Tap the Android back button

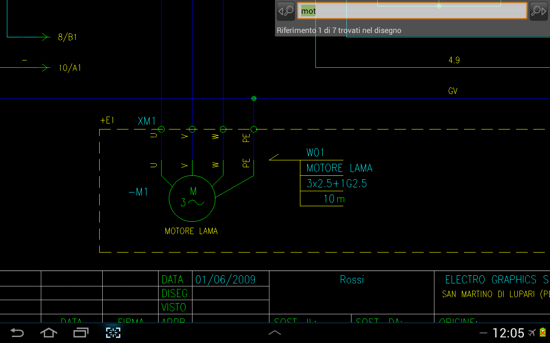tap(17, 333)
